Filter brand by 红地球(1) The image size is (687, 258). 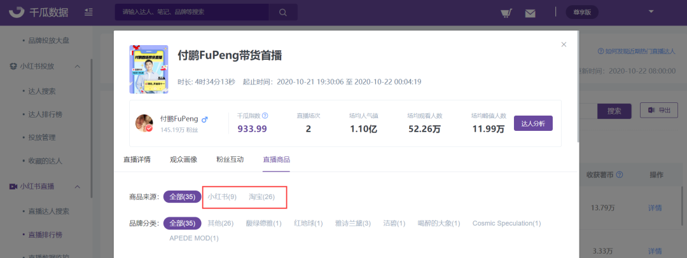point(309,224)
